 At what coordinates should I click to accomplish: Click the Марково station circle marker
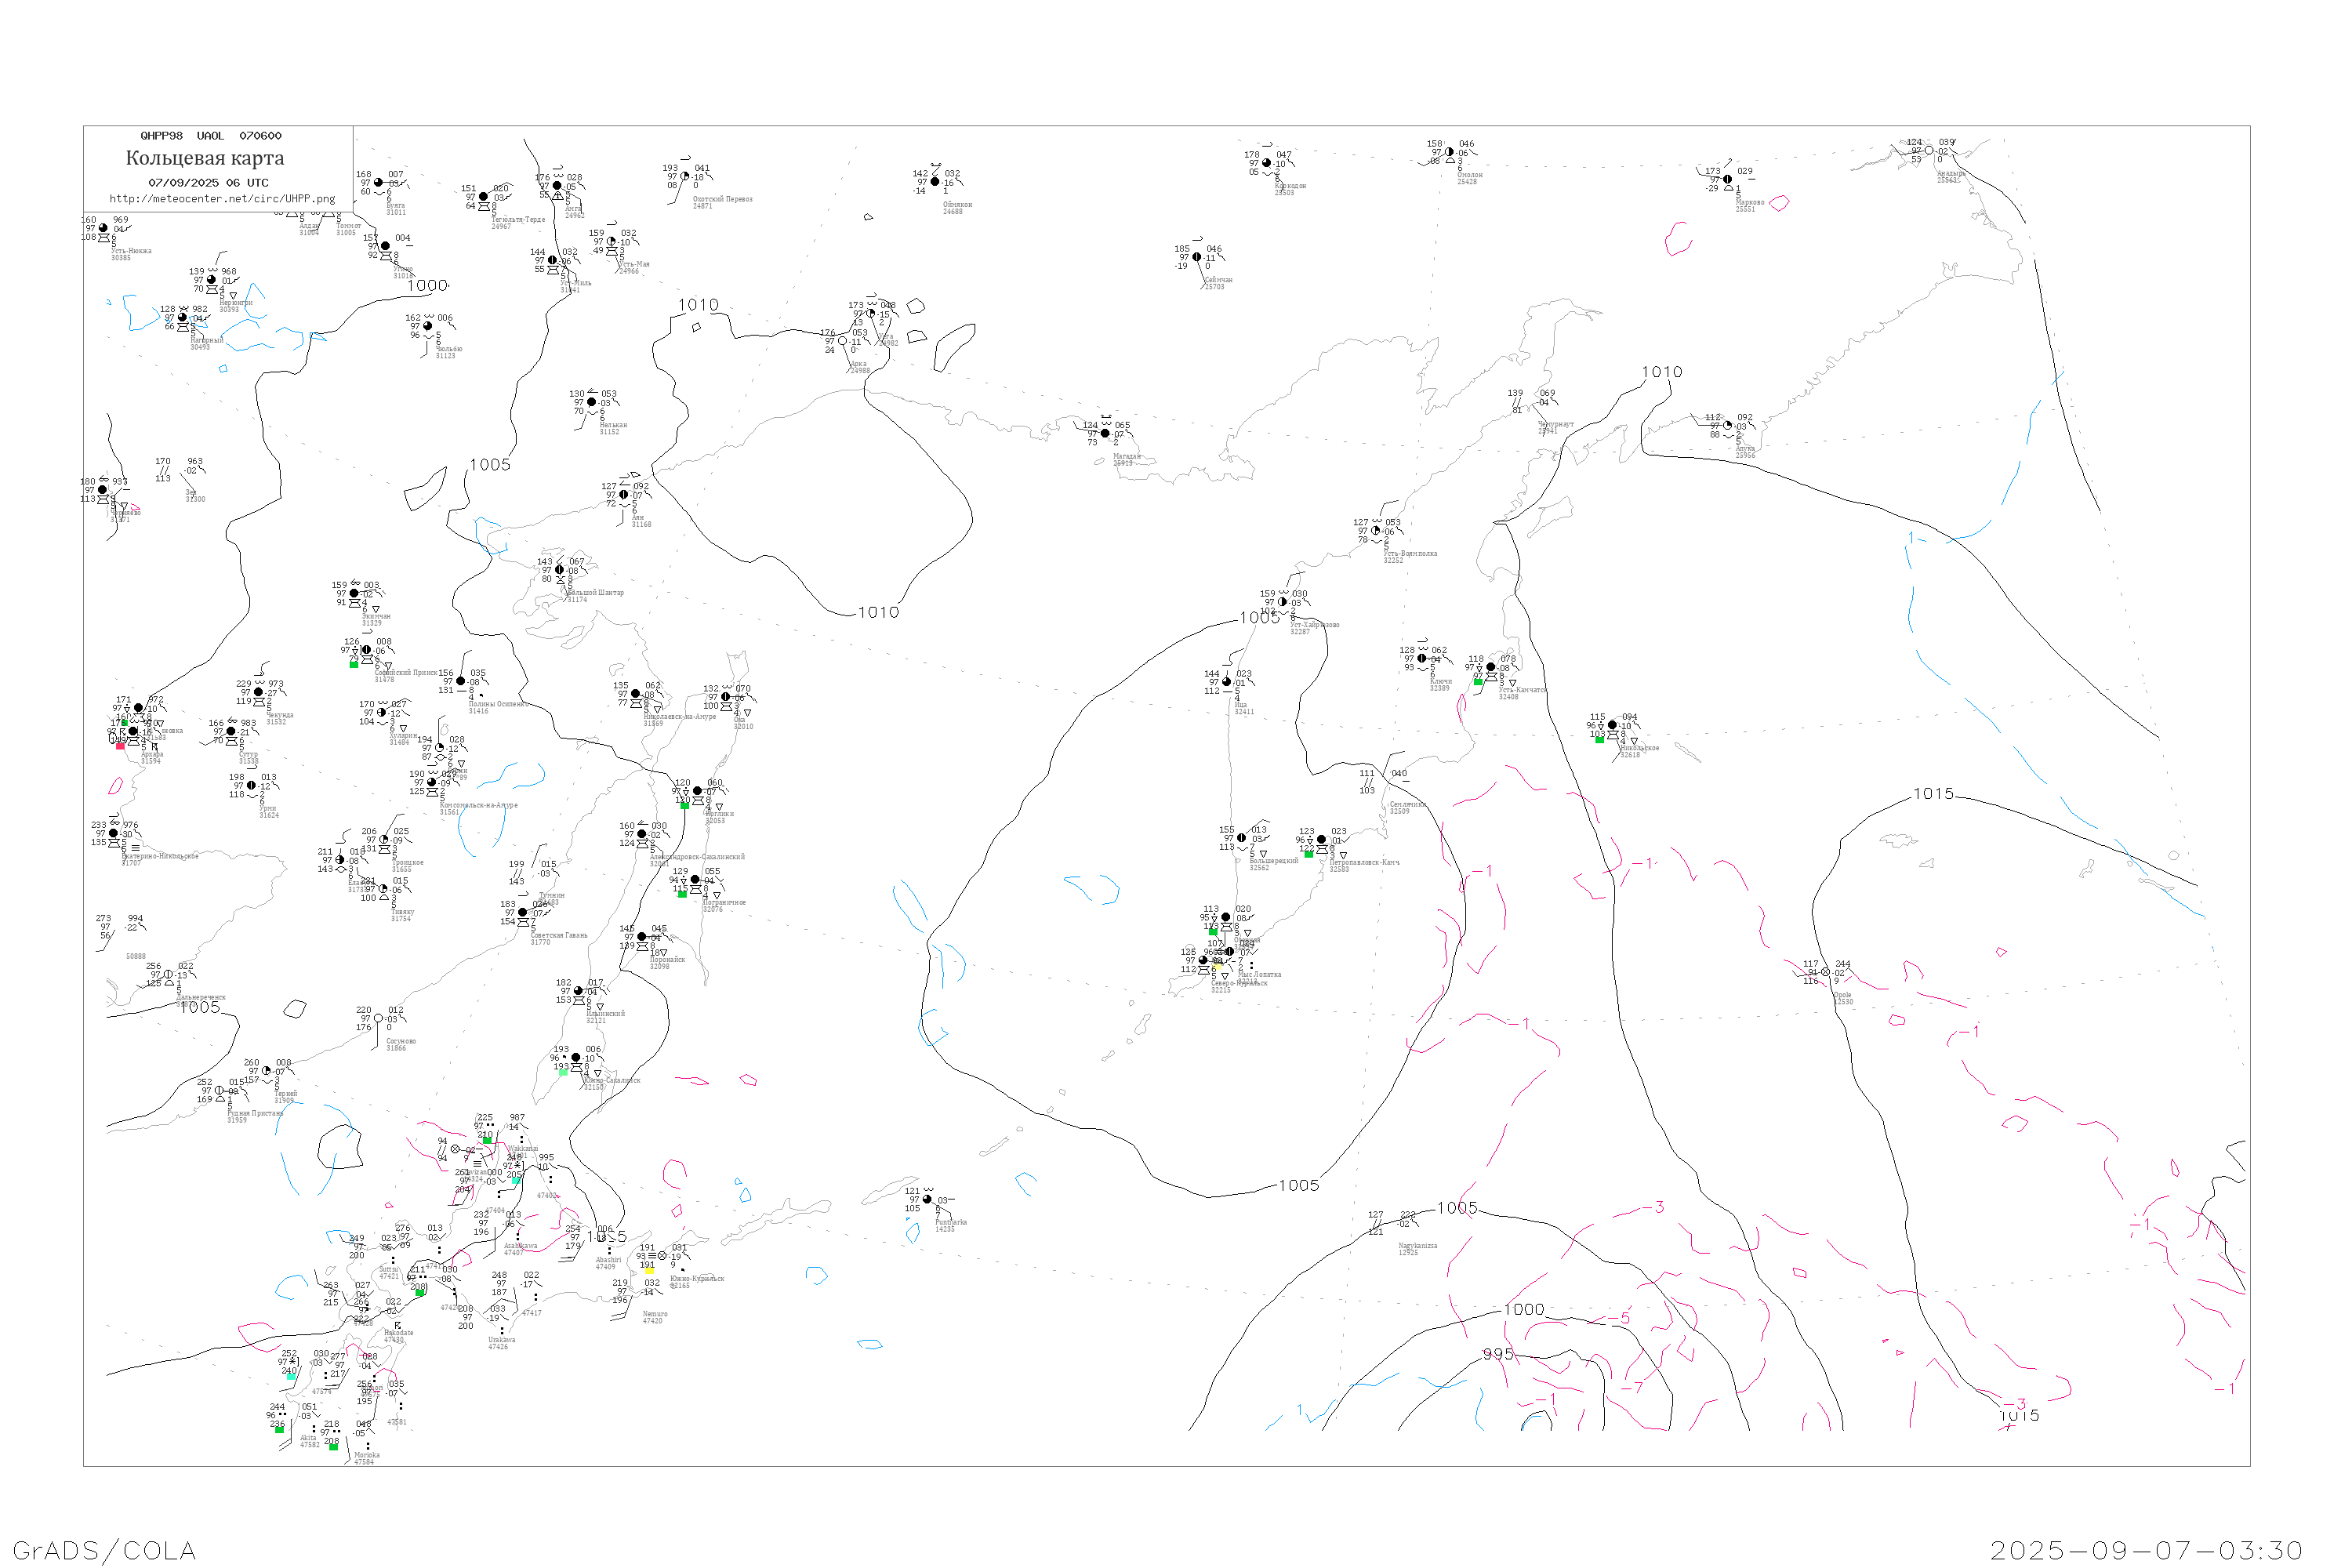(1727, 179)
